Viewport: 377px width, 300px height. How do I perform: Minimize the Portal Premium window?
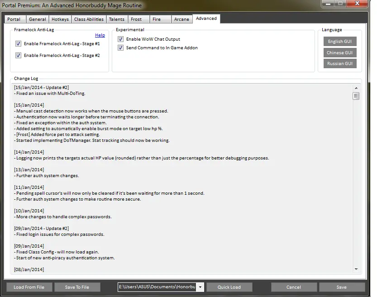coord(328,3)
